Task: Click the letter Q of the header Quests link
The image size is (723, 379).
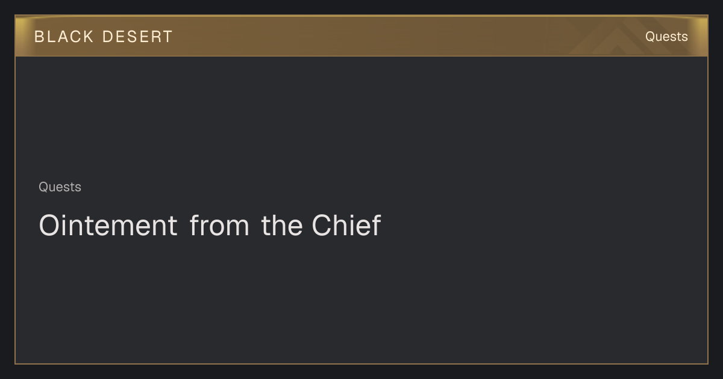Action: click(650, 37)
